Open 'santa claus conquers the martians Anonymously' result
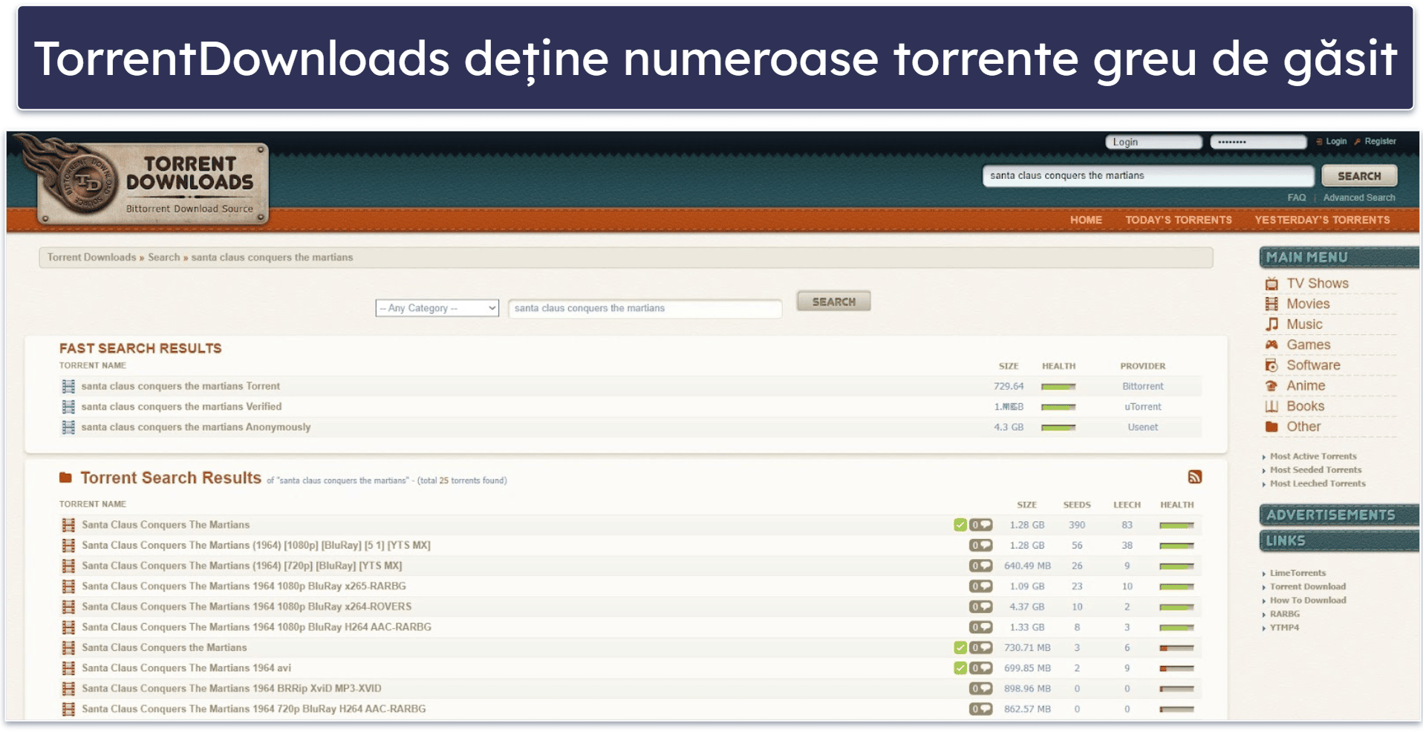The width and height of the screenshot is (1423, 732). [x=196, y=427]
